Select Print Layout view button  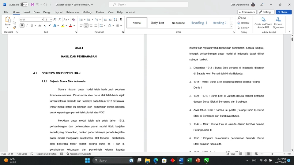click(x=248, y=154)
